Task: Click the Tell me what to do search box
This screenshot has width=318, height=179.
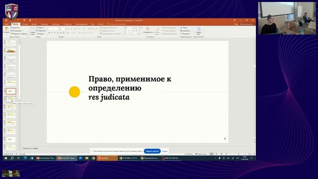Action: click(x=117, y=24)
